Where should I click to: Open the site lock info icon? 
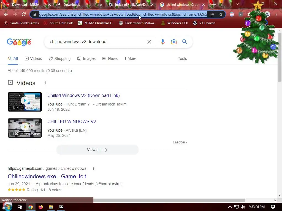tap(35, 14)
